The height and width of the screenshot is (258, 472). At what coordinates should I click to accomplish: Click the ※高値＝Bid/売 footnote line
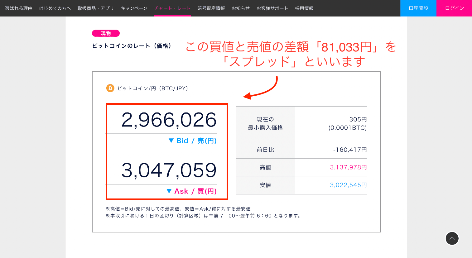[x=178, y=209]
